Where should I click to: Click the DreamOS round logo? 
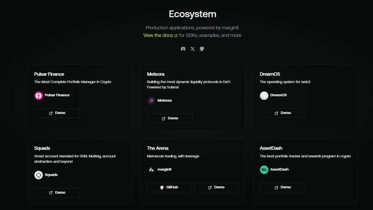pyautogui.click(x=264, y=95)
